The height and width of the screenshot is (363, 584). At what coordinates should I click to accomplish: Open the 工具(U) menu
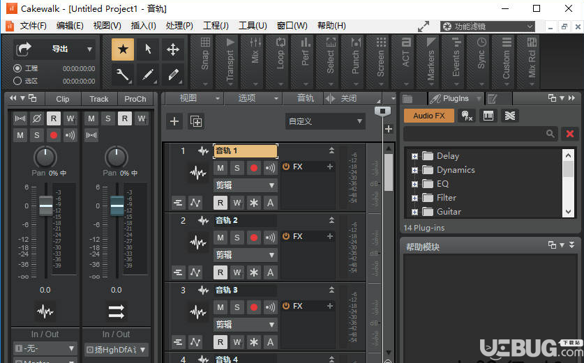point(253,26)
